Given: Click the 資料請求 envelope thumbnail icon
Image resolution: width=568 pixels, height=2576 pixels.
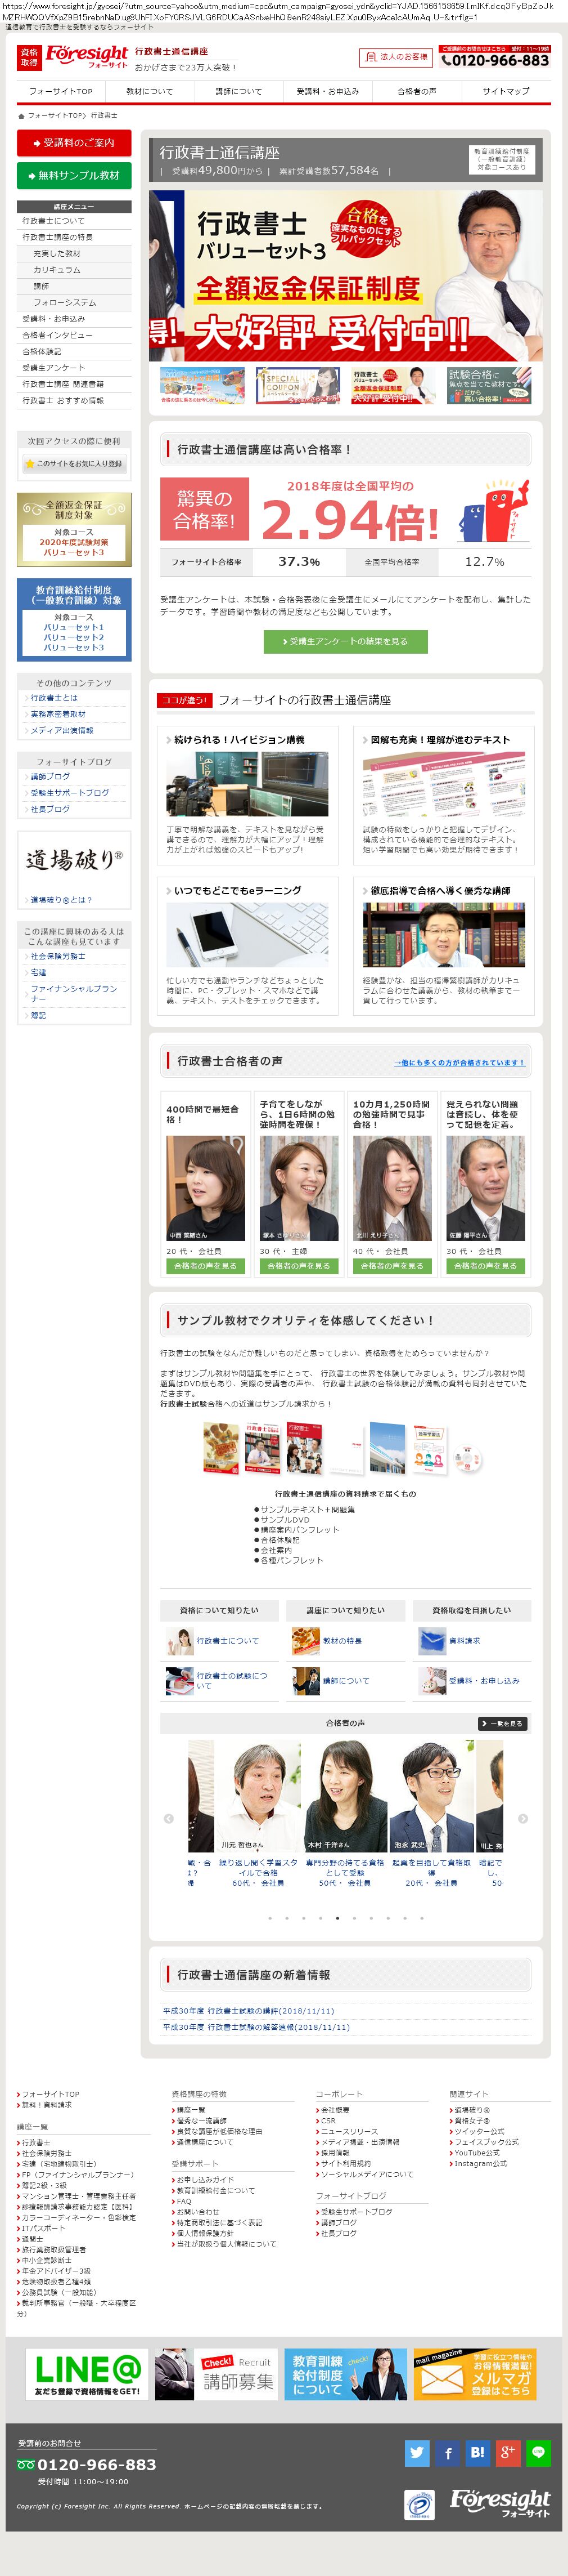Looking at the screenshot, I should [x=431, y=1640].
